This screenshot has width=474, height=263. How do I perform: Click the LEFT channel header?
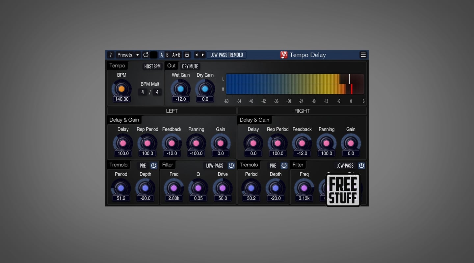[x=171, y=111]
